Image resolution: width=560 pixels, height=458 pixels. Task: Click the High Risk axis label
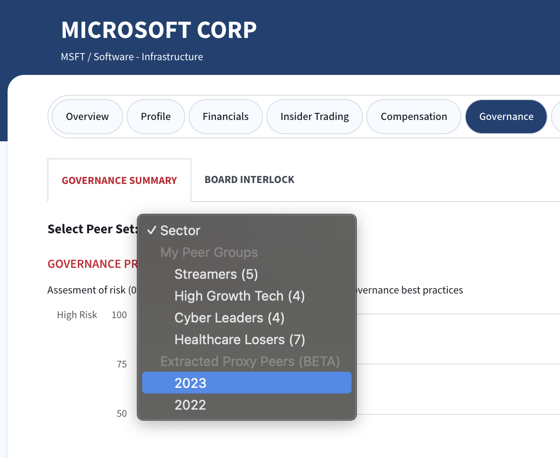(77, 315)
